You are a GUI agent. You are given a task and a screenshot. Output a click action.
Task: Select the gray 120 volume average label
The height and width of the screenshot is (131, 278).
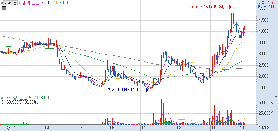point(51,98)
